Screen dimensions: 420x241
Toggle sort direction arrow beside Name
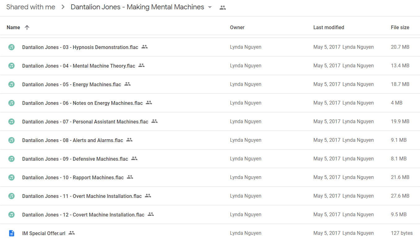click(x=27, y=27)
